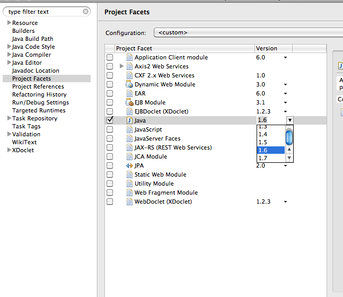Enable the Application Client module checkbox
Viewport: 343px width, 297px height.
click(110, 57)
